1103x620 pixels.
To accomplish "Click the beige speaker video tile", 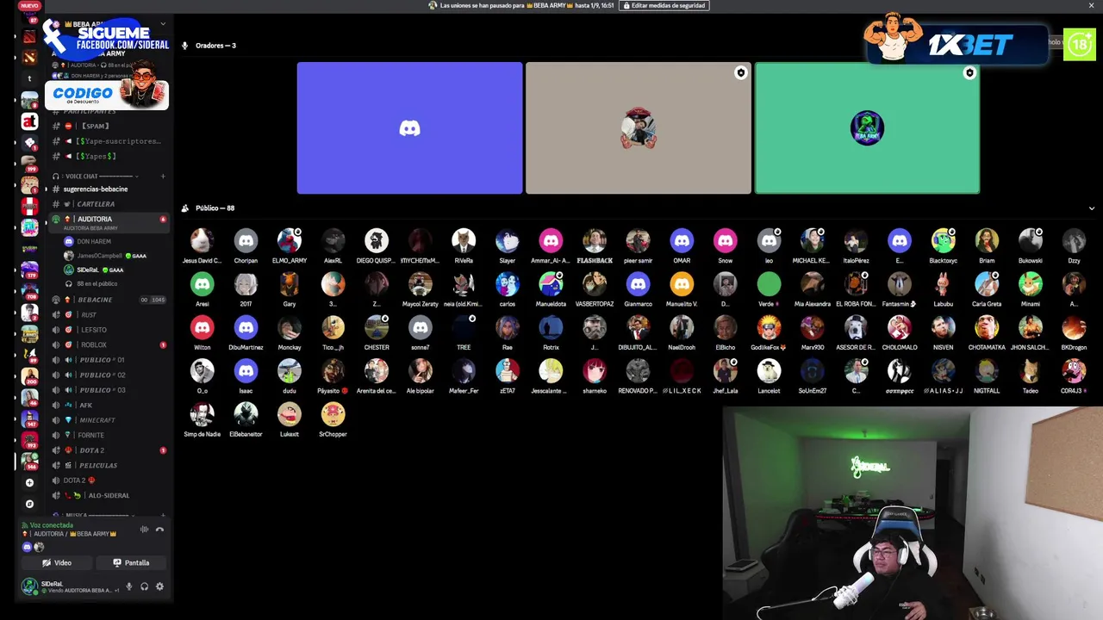I will (639, 128).
